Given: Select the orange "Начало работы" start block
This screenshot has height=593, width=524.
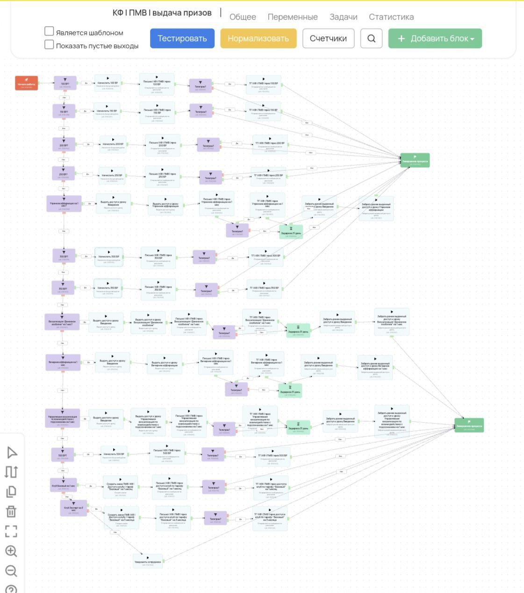Looking at the screenshot, I should 27,83.
